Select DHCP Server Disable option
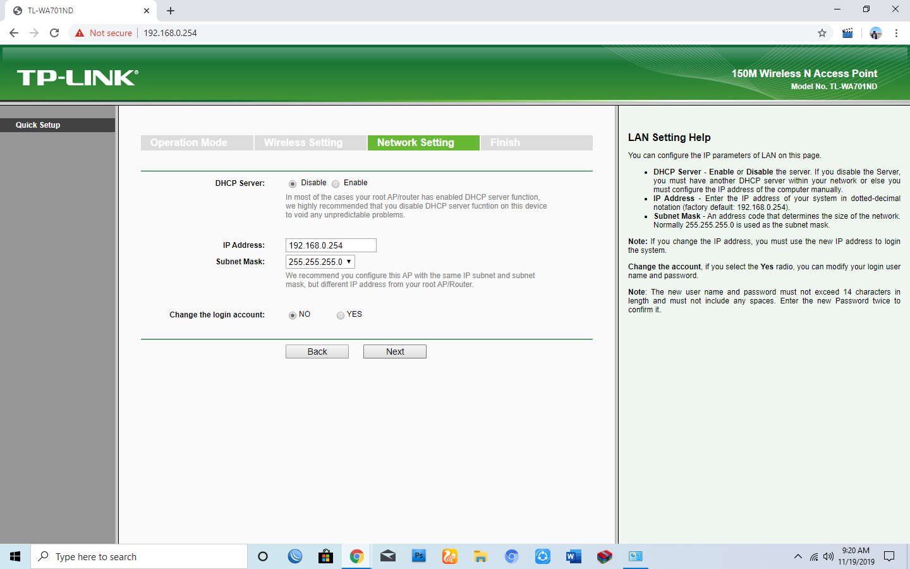 [x=293, y=184]
